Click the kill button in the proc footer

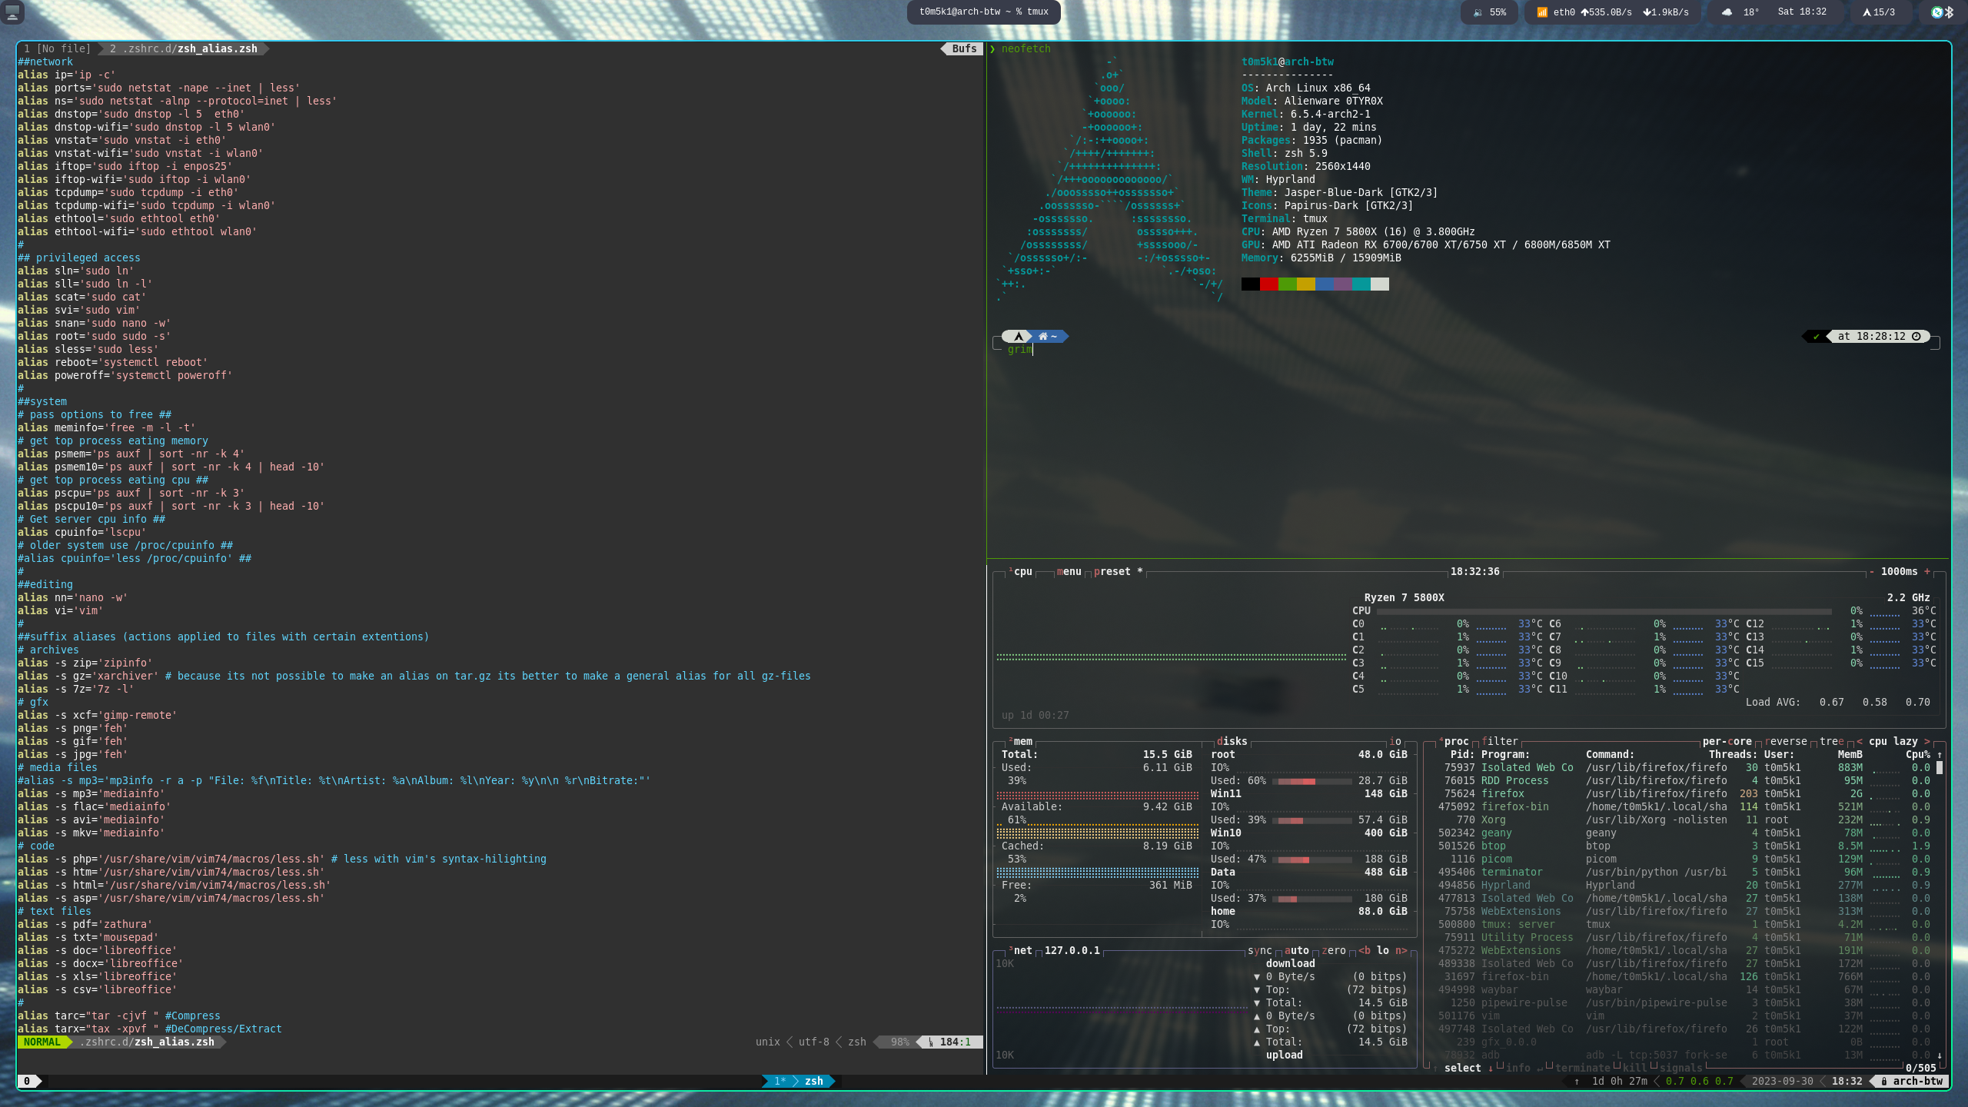coord(1635,1068)
